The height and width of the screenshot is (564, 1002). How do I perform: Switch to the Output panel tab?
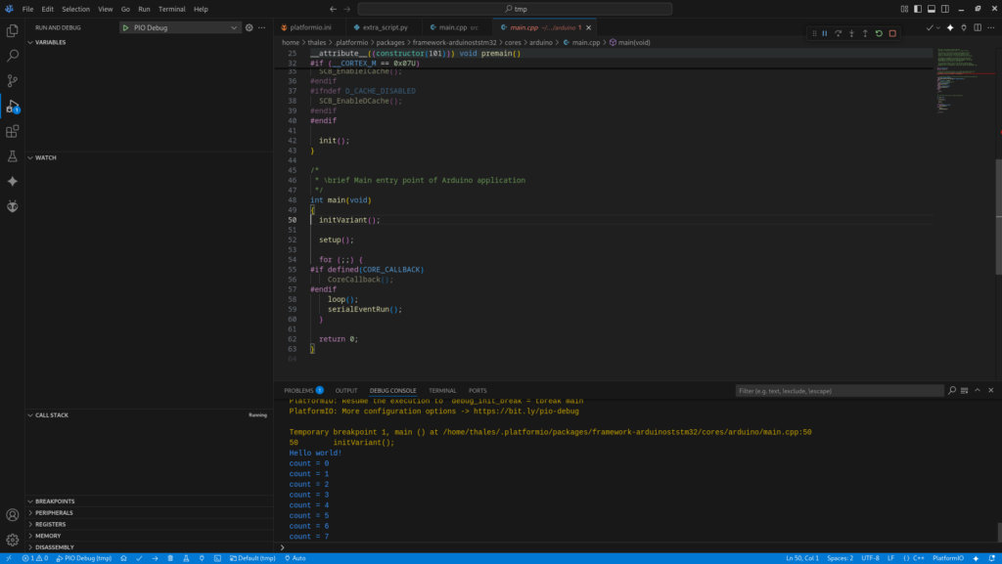coord(346,390)
